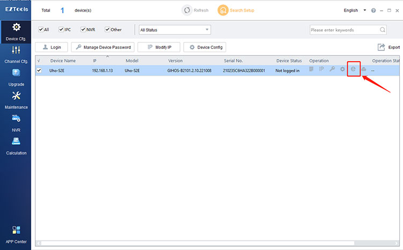This screenshot has height=250, width=403.
Task: Click the EZTools logo
Action: click(17, 9)
